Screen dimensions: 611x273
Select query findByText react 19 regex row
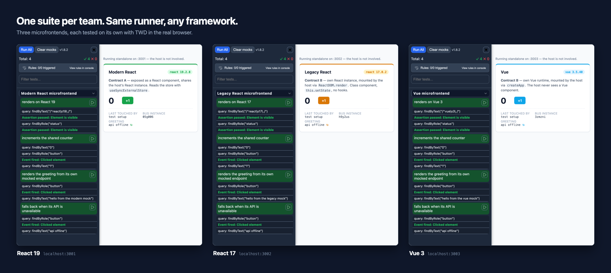tap(59, 111)
